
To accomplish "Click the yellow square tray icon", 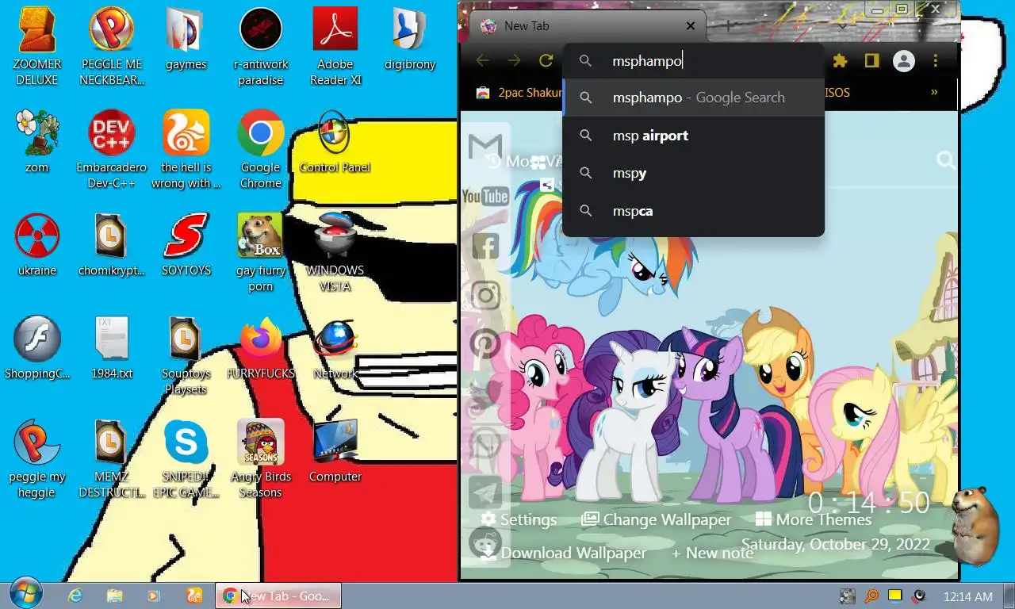I will coord(895,596).
